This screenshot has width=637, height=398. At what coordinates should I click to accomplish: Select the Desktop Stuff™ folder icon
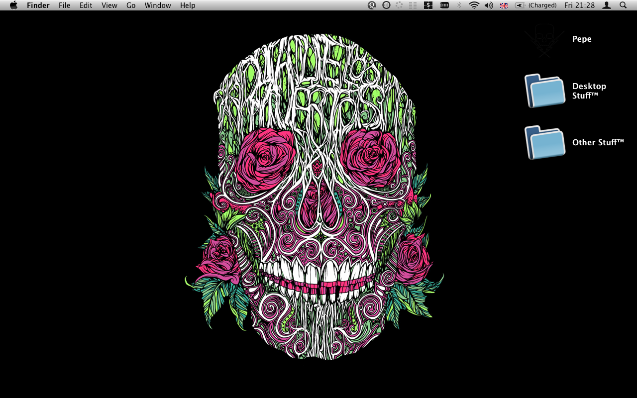(x=545, y=91)
